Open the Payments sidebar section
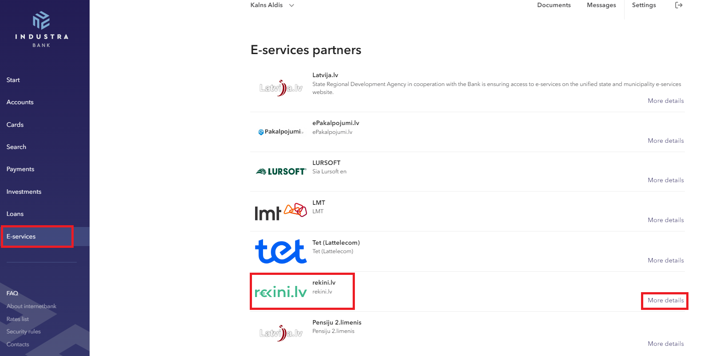Image resolution: width=708 pixels, height=356 pixels. click(x=20, y=169)
